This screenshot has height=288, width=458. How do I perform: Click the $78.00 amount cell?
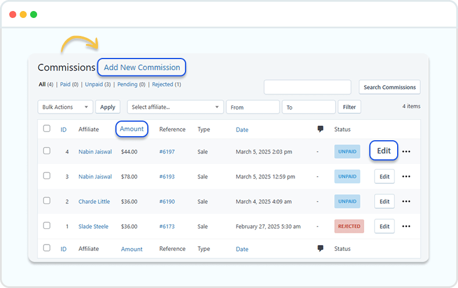(x=129, y=176)
